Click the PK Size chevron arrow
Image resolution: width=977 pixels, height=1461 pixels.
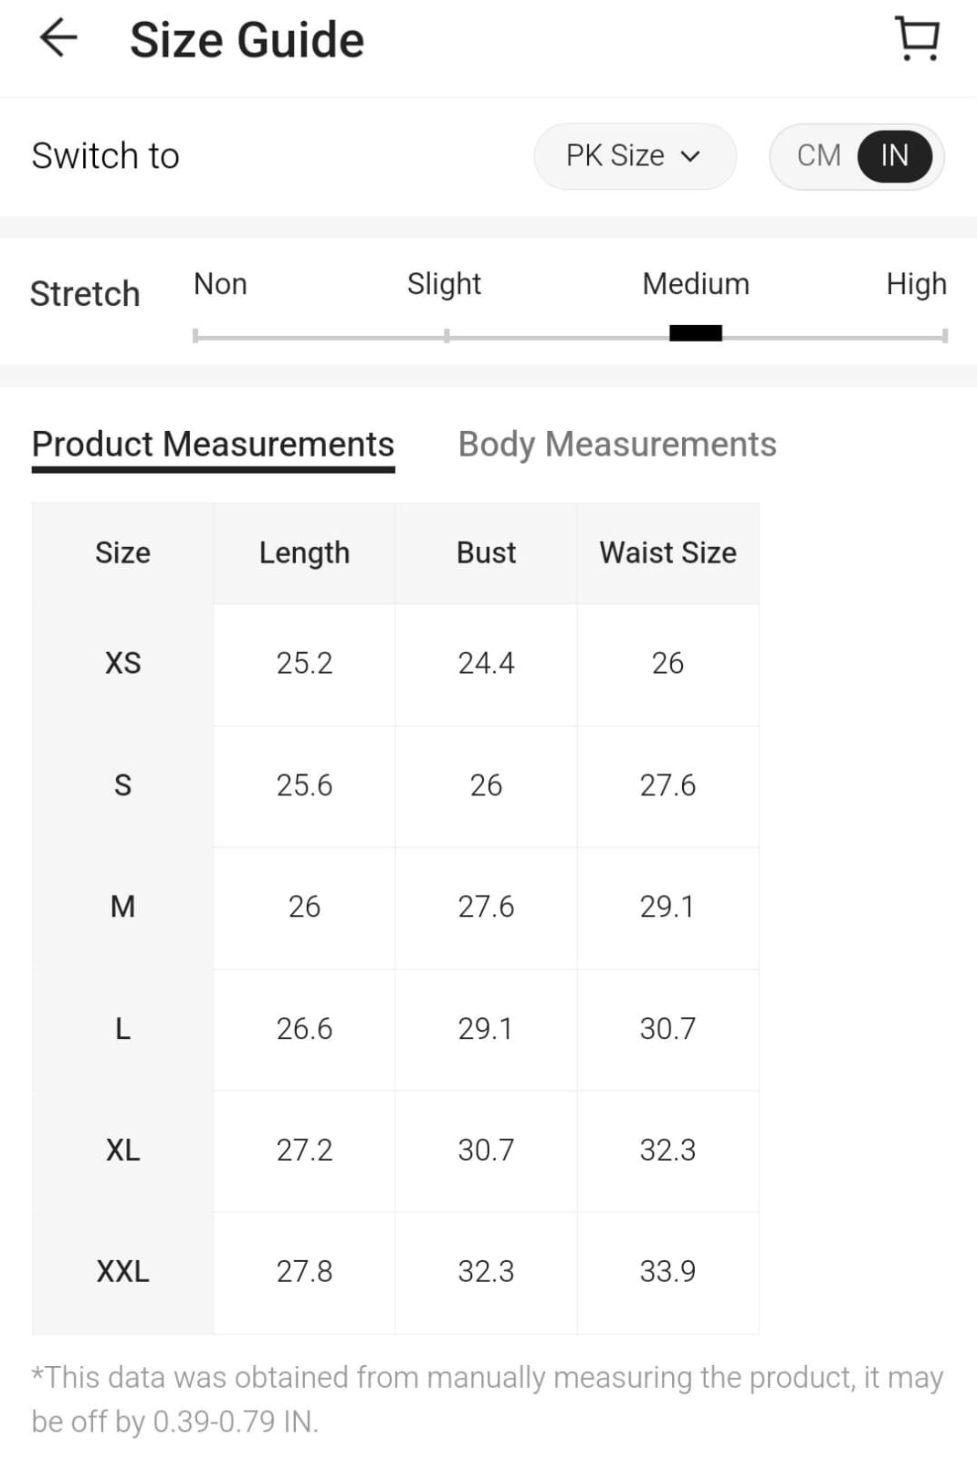pos(691,156)
